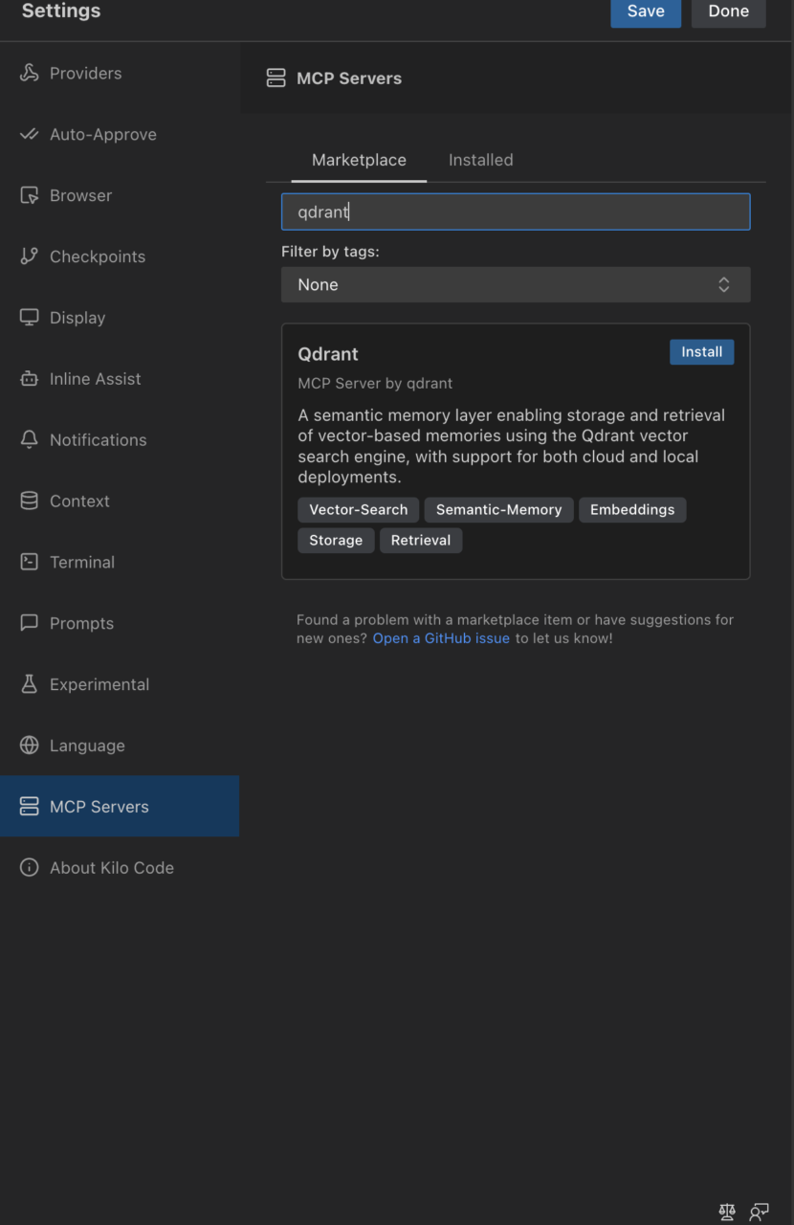The height and width of the screenshot is (1225, 794).
Task: Click the feedback person icon at bottom
Action: pyautogui.click(x=760, y=1212)
